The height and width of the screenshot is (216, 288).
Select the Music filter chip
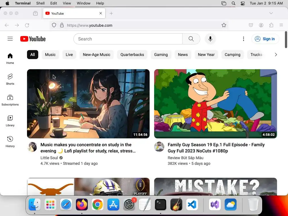point(50,55)
